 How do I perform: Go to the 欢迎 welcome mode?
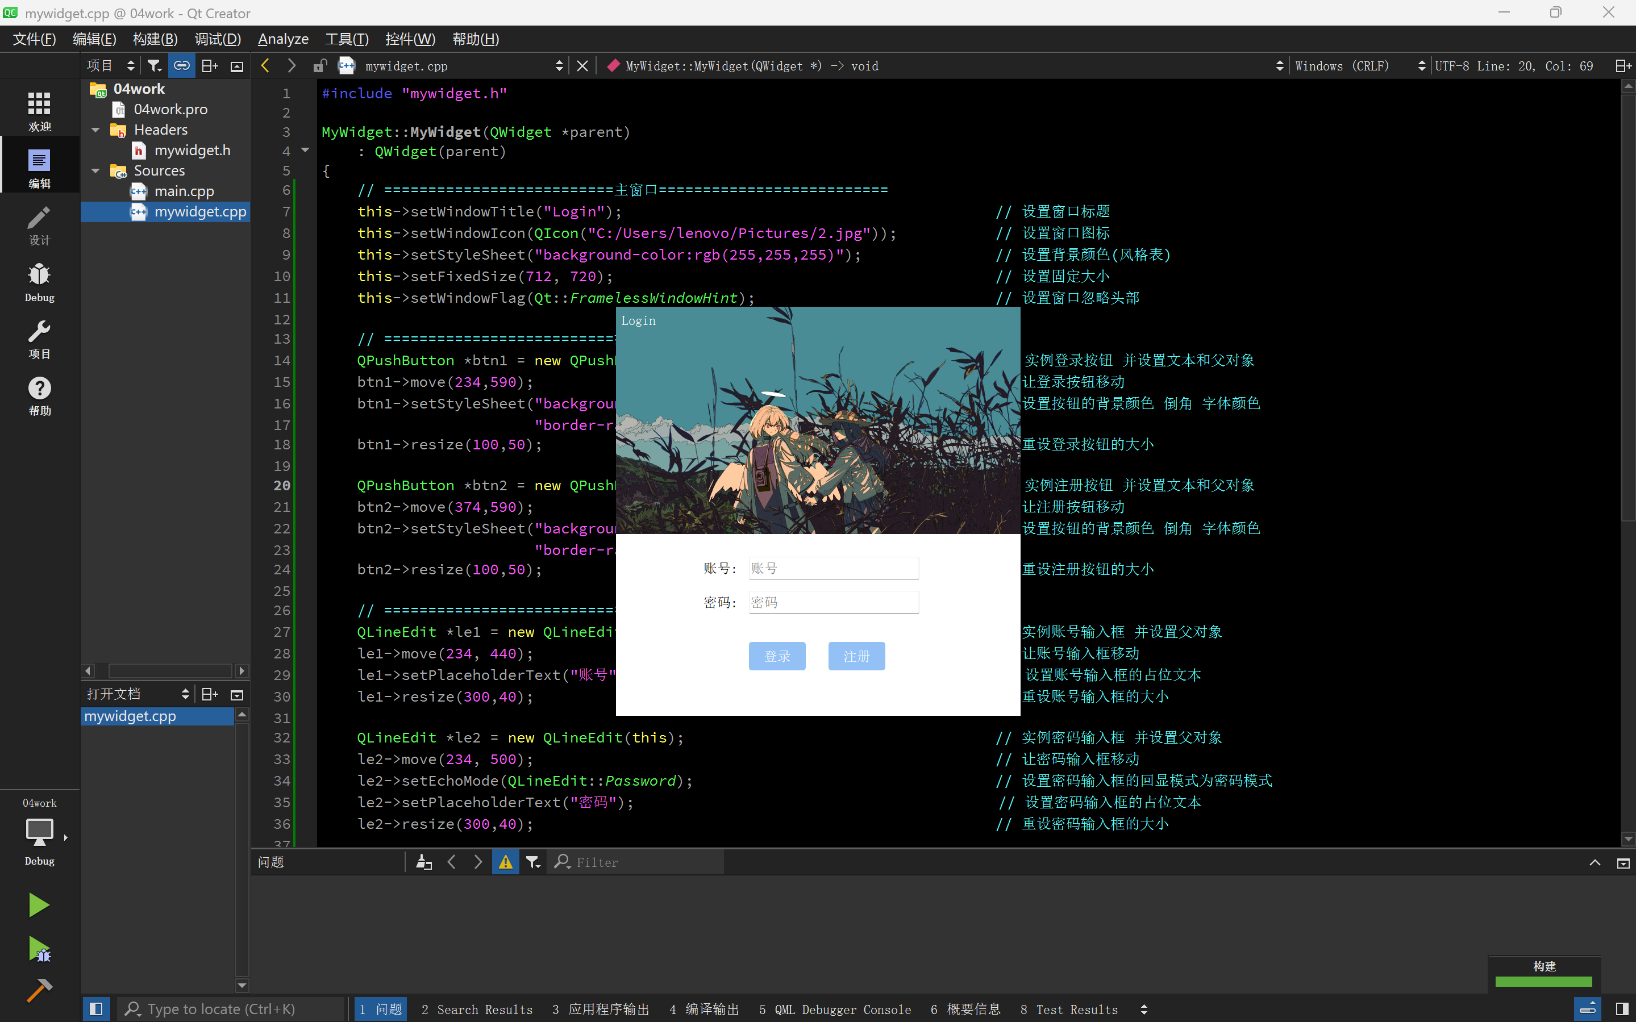pos(39,112)
